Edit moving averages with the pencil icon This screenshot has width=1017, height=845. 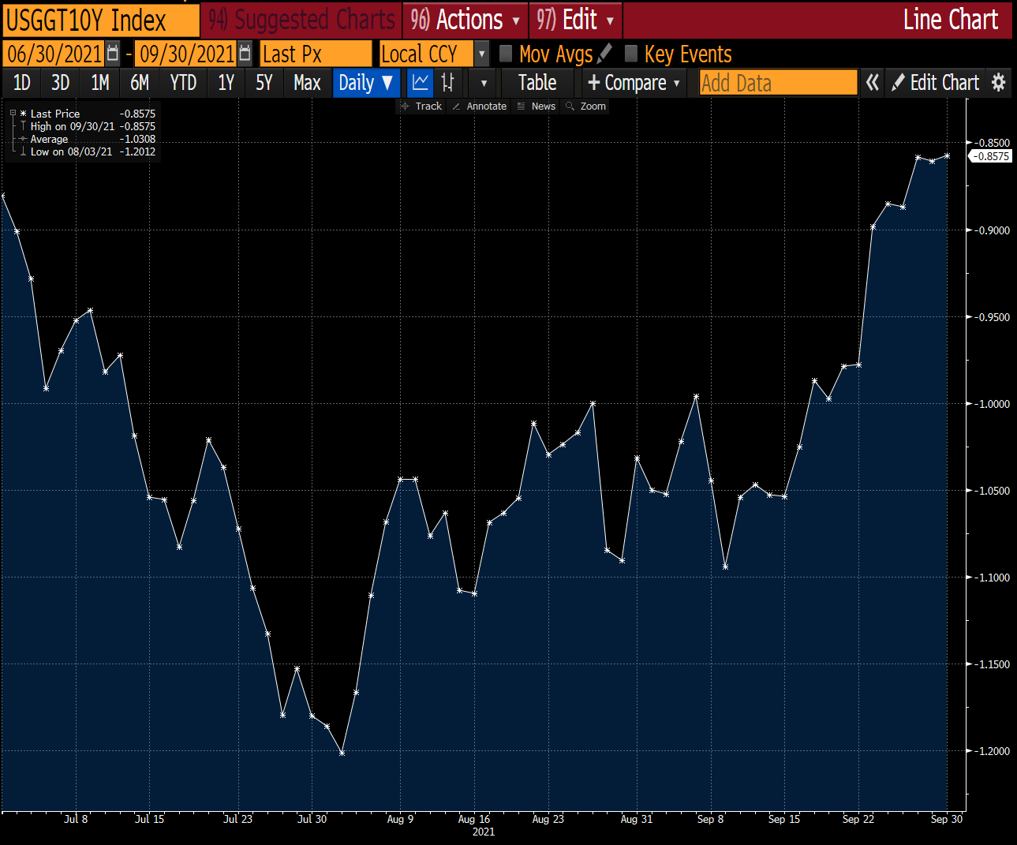point(605,54)
